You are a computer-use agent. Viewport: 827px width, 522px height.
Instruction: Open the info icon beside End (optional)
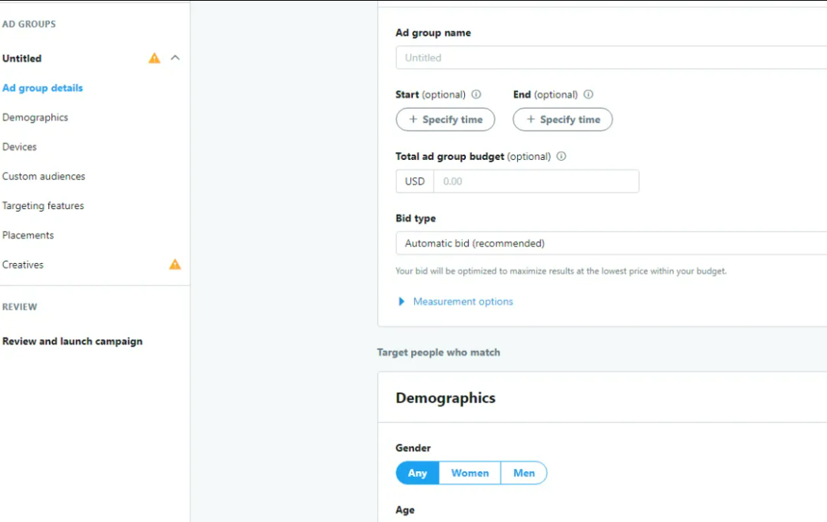click(x=589, y=94)
